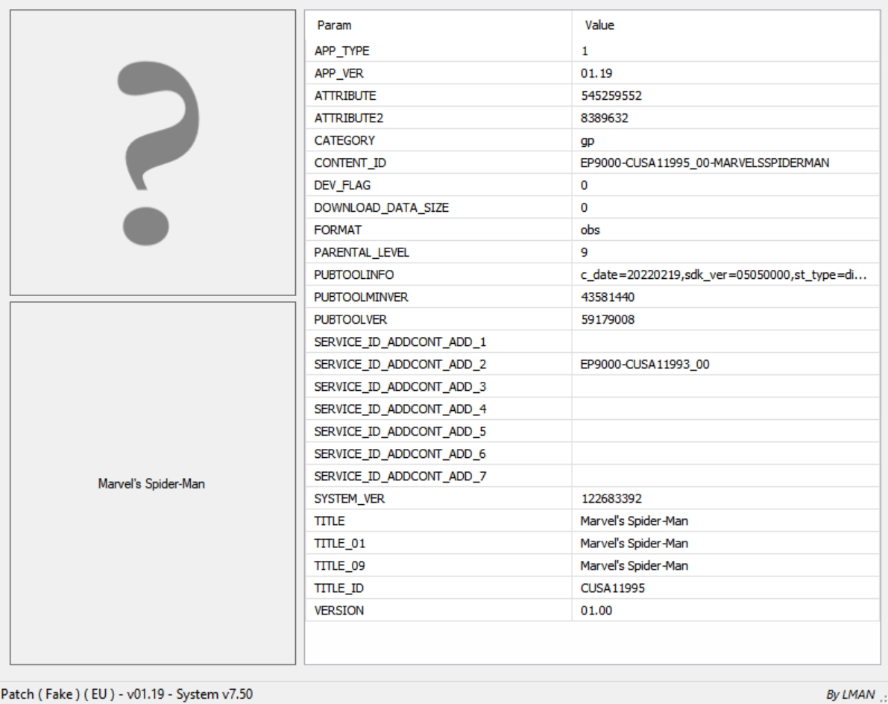Click the Patch (Fake) status bar text
The width and height of the screenshot is (888, 704).
coord(127,694)
